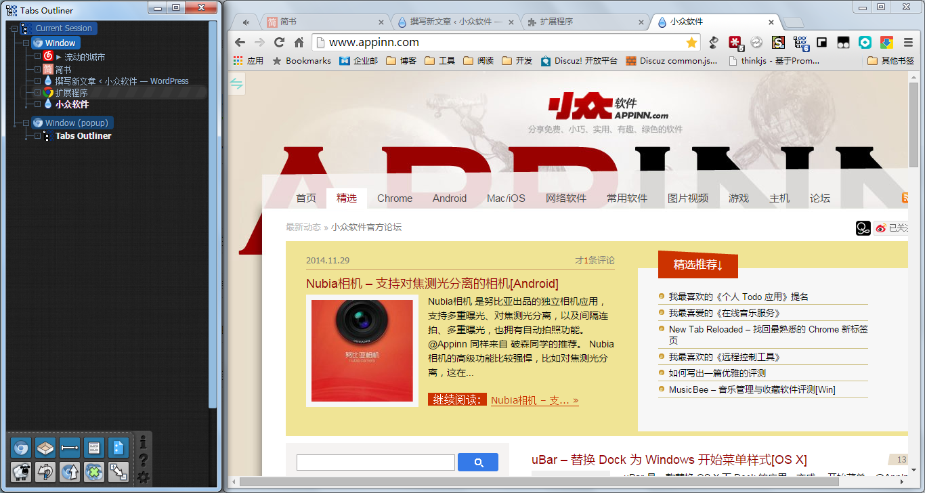This screenshot has height=493, width=925.
Task: Click the red asterisk LastPass extension icon
Action: [x=736, y=43]
